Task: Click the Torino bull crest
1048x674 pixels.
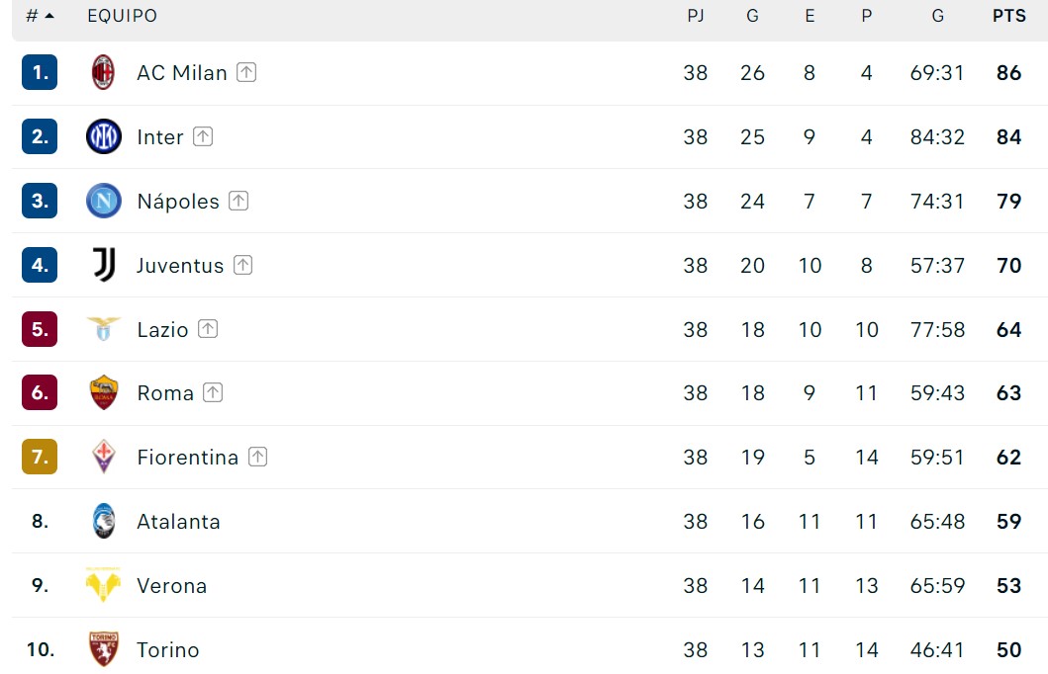Action: [104, 649]
